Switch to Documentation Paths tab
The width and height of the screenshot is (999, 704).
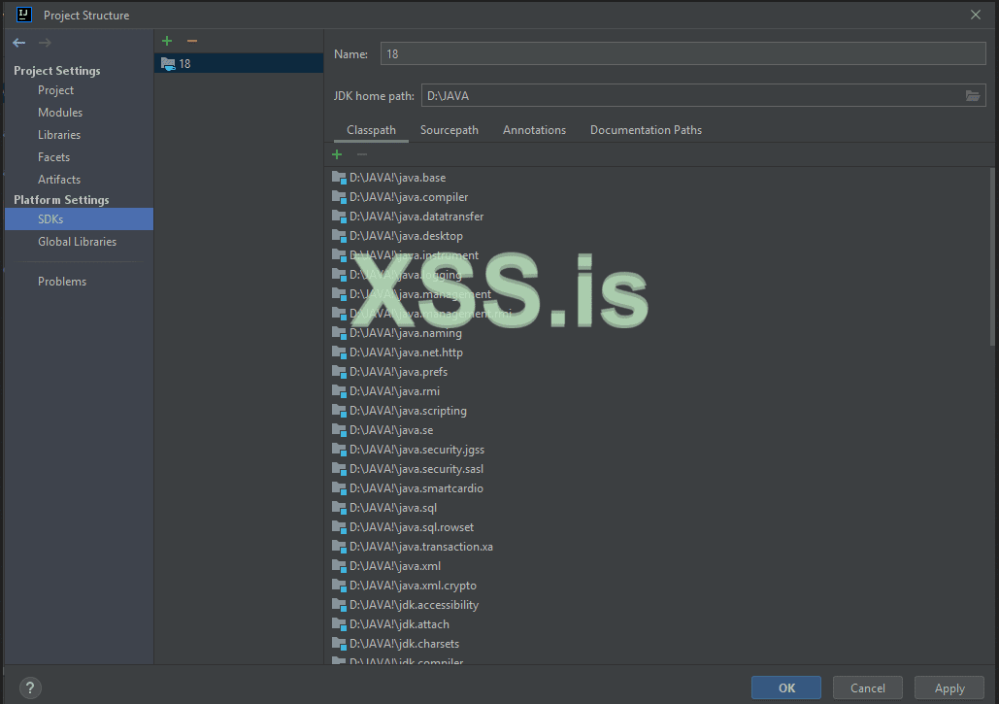646,130
